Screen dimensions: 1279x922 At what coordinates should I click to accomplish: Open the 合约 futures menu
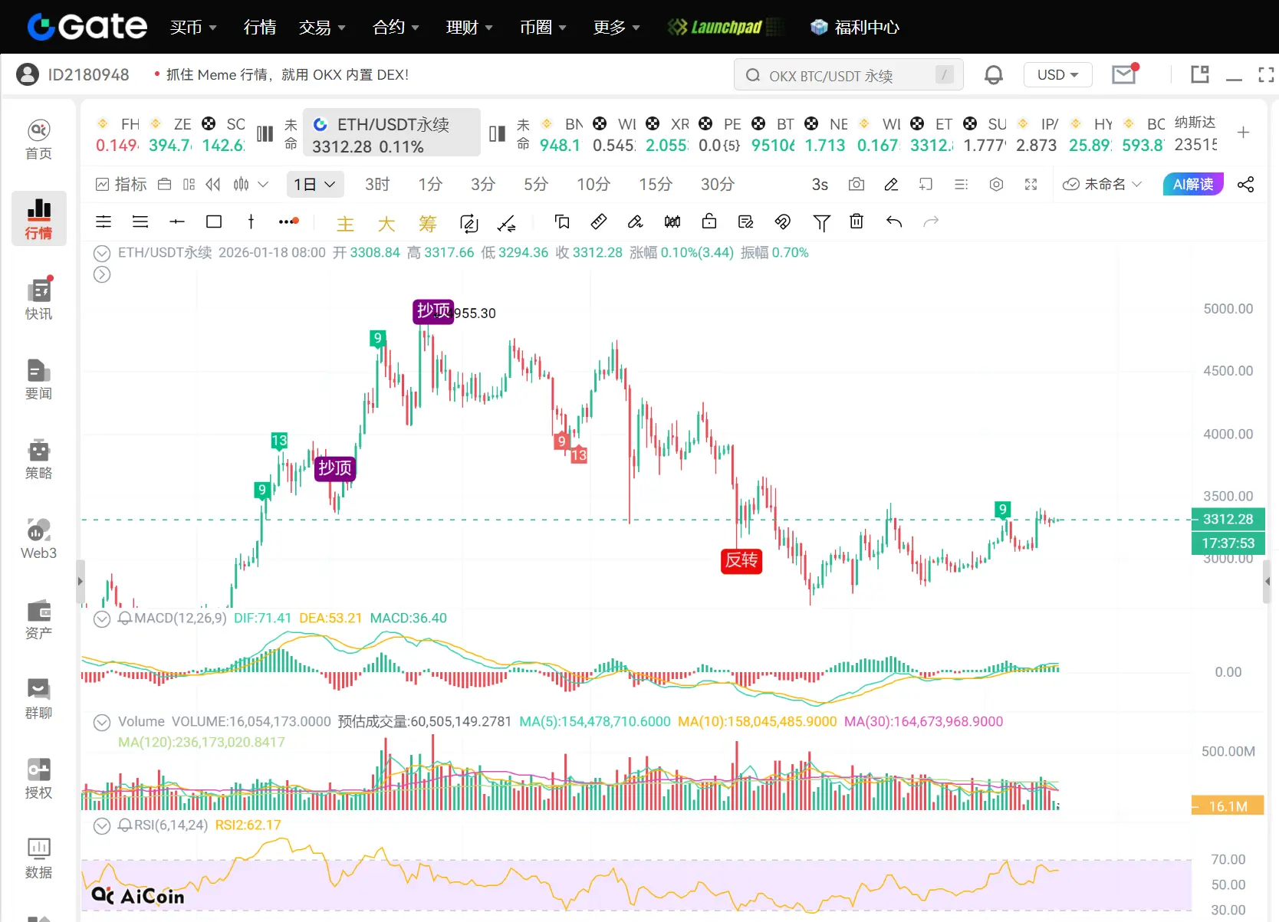tap(396, 28)
